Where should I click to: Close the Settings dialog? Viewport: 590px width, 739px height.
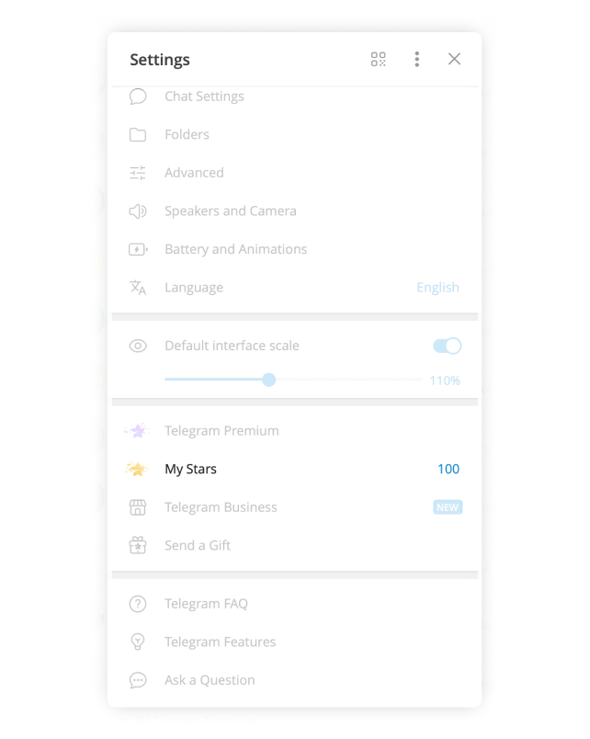click(x=454, y=59)
